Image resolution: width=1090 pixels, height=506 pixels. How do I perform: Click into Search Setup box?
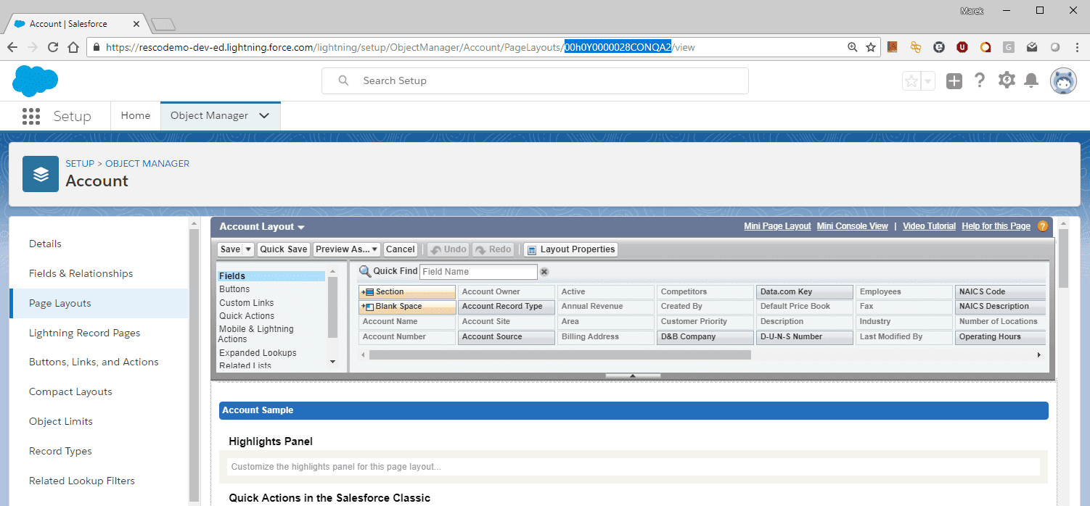(x=535, y=80)
